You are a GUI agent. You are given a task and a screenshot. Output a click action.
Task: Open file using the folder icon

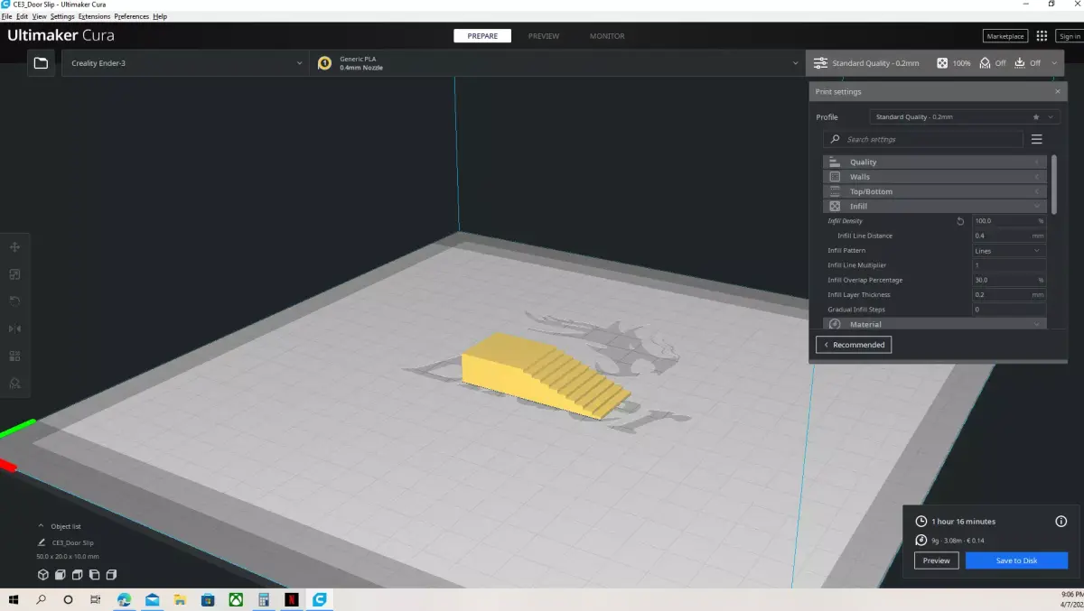pos(41,63)
